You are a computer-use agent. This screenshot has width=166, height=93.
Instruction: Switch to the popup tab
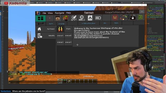(x=61, y=24)
